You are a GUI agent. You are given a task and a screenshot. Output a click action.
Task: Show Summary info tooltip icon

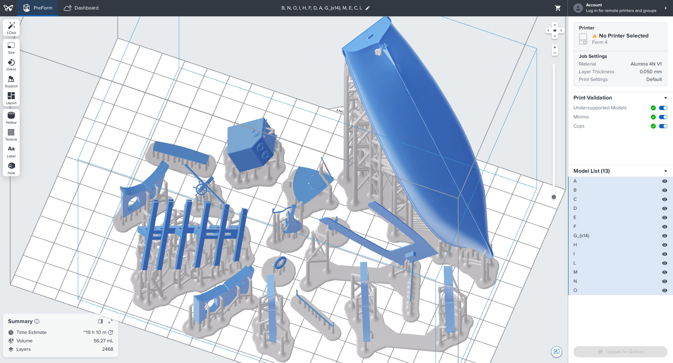(37, 321)
